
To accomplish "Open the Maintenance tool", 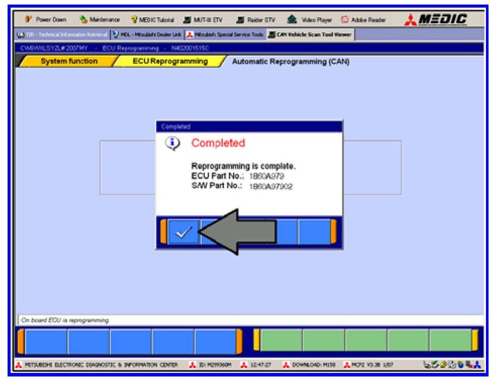I will click(100, 20).
